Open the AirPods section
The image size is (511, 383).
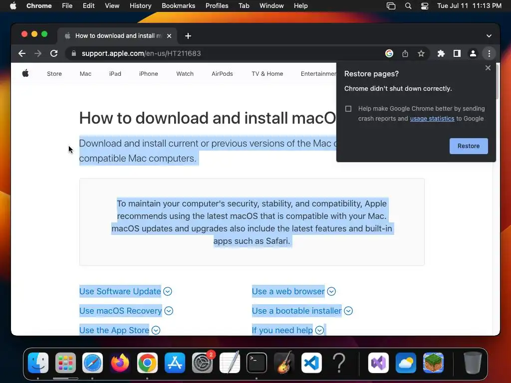[x=222, y=74]
